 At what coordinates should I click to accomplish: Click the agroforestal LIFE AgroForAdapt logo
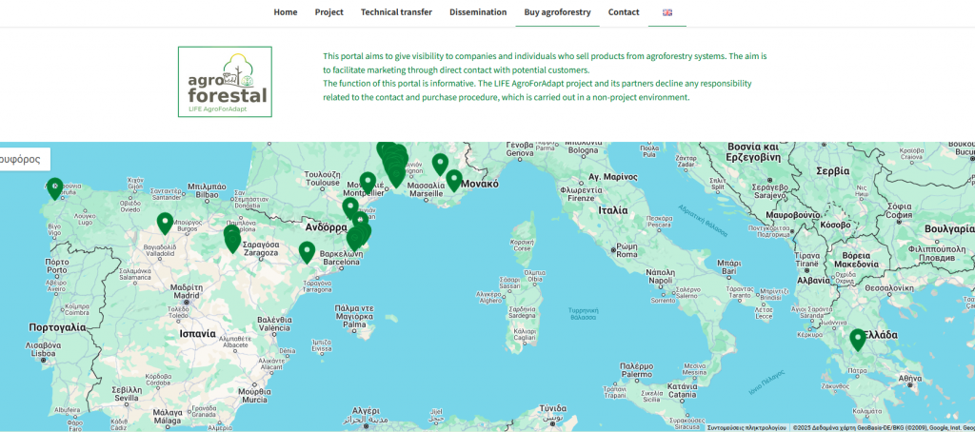point(225,82)
